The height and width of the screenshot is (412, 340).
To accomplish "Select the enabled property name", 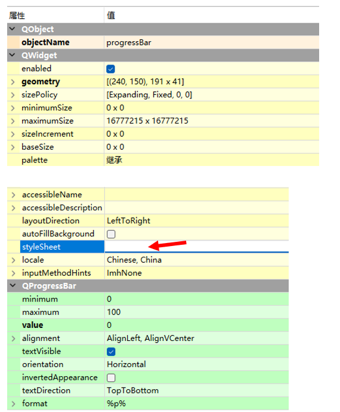I will pos(36,69).
